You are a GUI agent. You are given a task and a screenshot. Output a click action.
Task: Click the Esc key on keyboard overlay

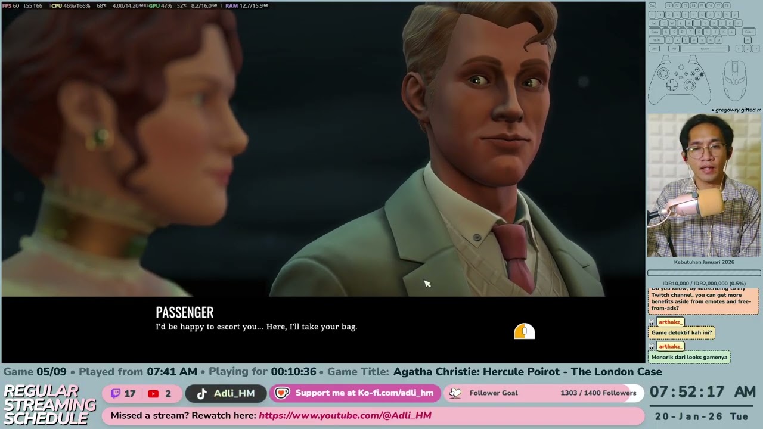point(652,5)
